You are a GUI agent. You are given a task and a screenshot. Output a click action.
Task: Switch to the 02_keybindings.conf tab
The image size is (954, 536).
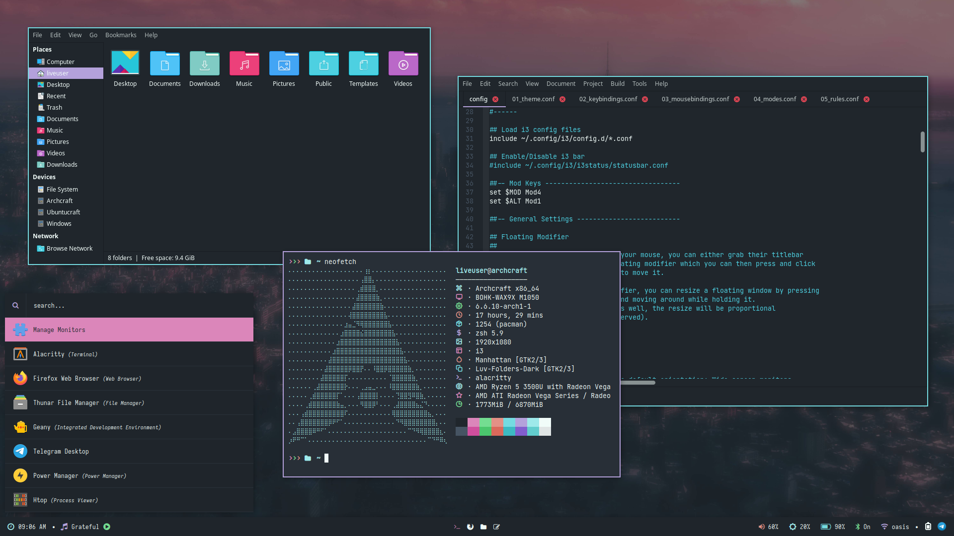(x=608, y=99)
